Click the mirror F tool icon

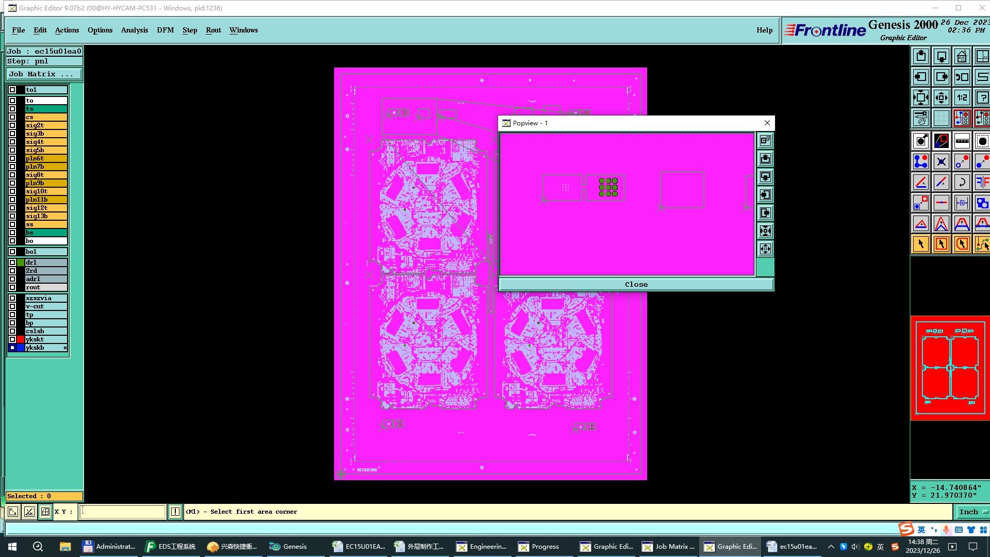982,182
